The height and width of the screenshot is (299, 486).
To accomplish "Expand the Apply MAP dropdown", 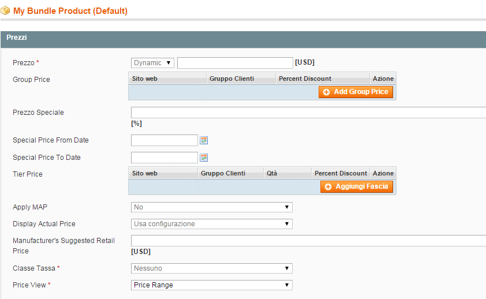I will tap(211, 207).
